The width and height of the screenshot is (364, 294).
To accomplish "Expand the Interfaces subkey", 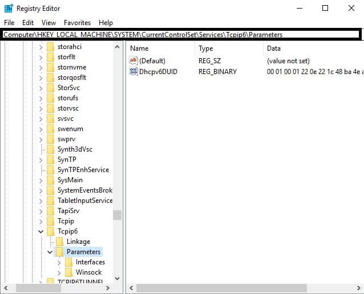I will pos(59,263).
